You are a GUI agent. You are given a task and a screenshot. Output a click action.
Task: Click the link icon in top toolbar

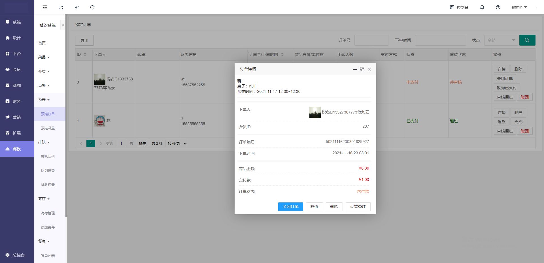[x=76, y=7]
